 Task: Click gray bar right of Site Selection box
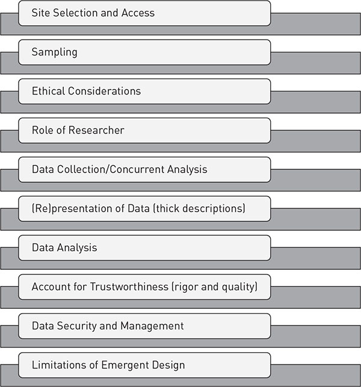315,24
